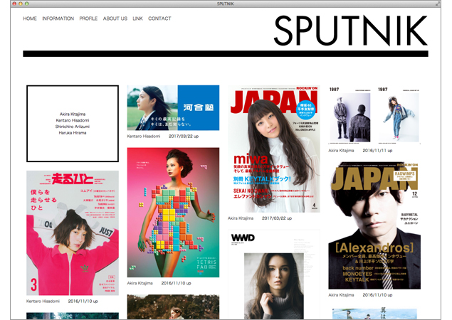Open the CONTACT page
The height and width of the screenshot is (320, 452).
[x=159, y=18]
